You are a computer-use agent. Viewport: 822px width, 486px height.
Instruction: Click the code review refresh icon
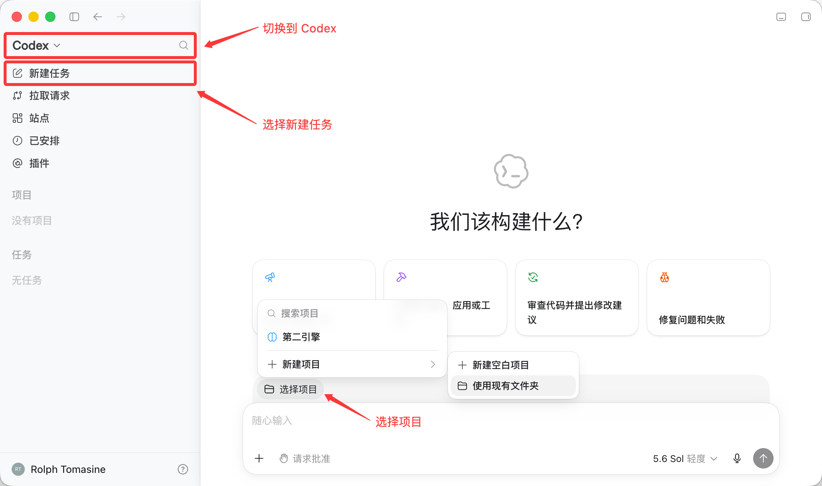point(533,278)
